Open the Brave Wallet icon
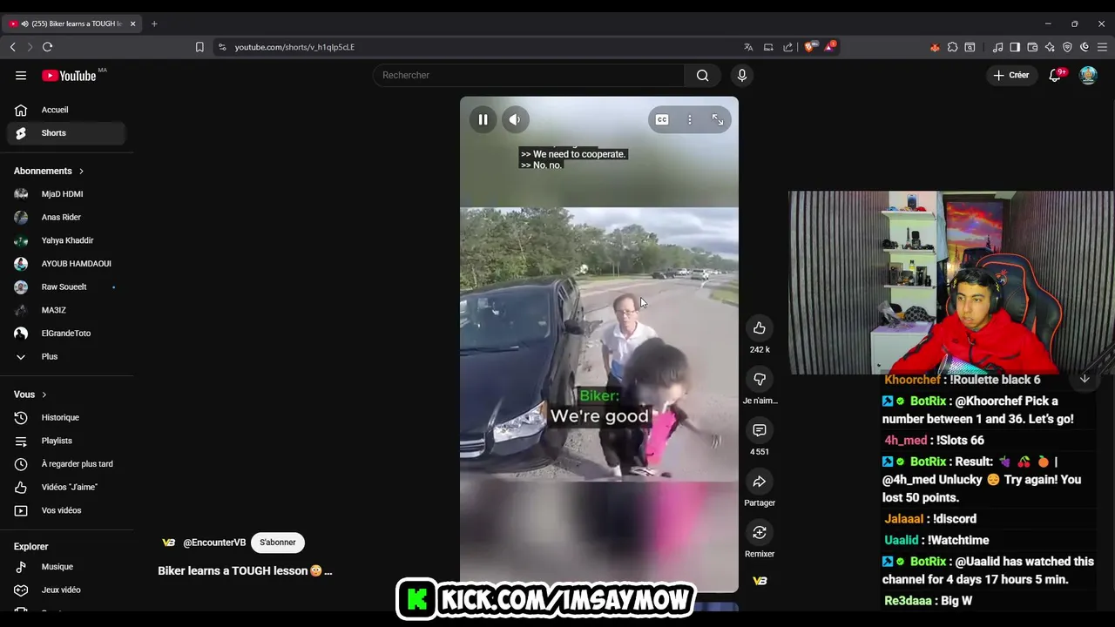The image size is (1115, 627). (1032, 47)
